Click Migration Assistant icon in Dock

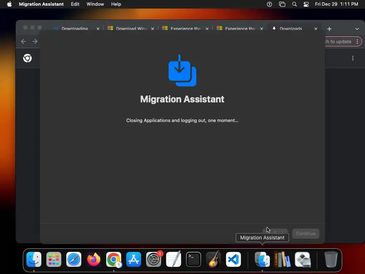(x=262, y=259)
